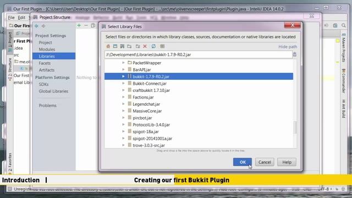
Task: Expand ProtocolLib-3.4.0.jar node
Action: point(123,125)
